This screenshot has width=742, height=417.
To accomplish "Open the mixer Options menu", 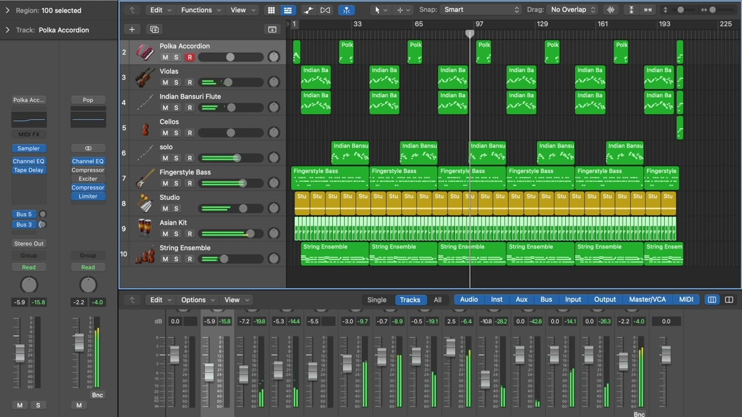I will click(x=198, y=299).
